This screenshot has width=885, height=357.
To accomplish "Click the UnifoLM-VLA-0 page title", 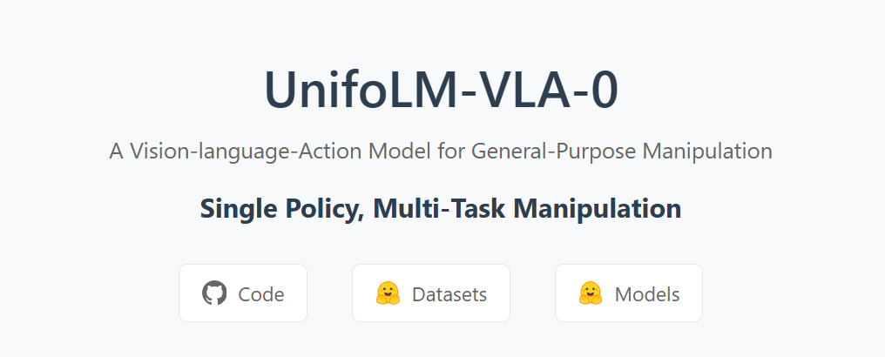I will click(x=442, y=91).
